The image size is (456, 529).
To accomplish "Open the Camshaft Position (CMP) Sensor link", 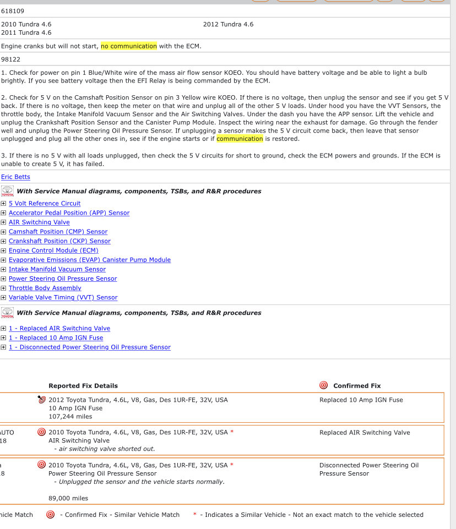I will click(x=58, y=232).
